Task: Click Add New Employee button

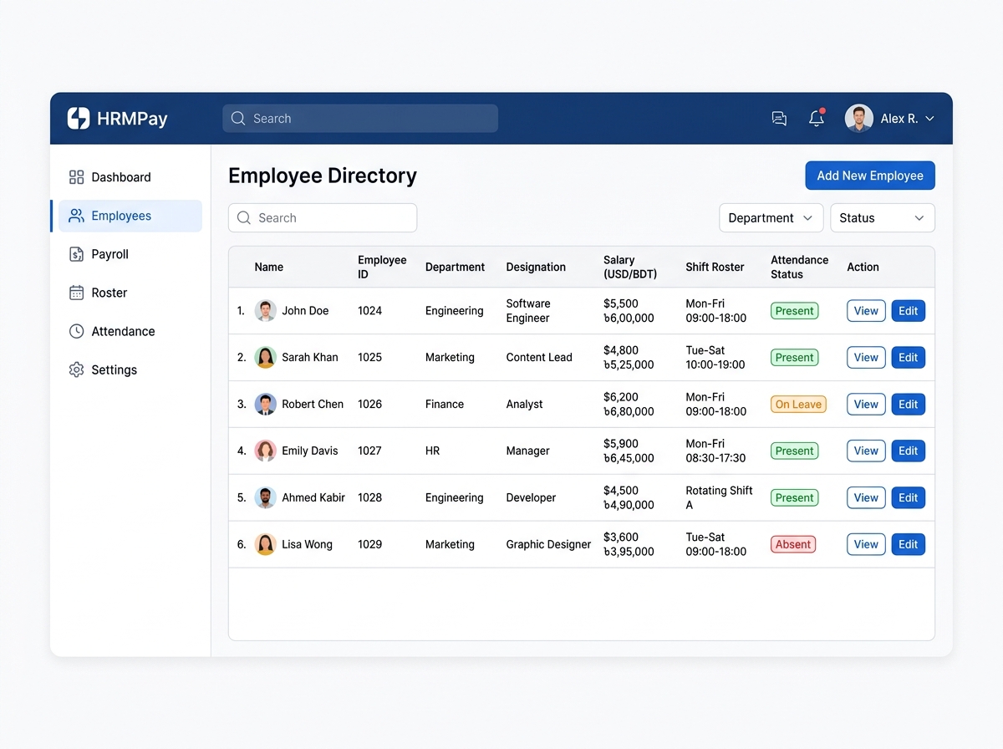Action: tap(870, 176)
